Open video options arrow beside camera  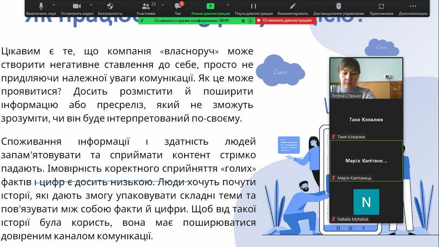(x=91, y=5)
